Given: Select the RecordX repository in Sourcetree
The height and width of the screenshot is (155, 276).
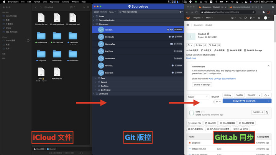Looking at the screenshot, I should pyautogui.click(x=138, y=65).
